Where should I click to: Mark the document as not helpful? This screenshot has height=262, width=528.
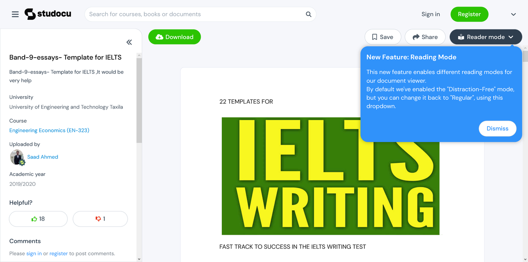click(100, 218)
